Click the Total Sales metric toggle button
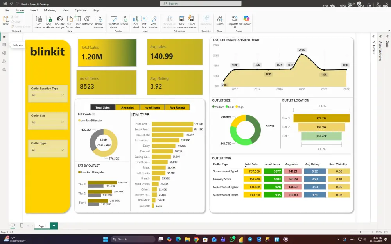Viewport: 391px width, 244px height. click(x=102, y=107)
